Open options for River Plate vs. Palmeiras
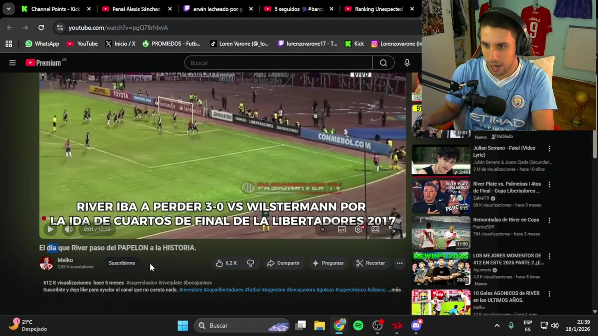The width and height of the screenshot is (598, 336). (x=549, y=184)
